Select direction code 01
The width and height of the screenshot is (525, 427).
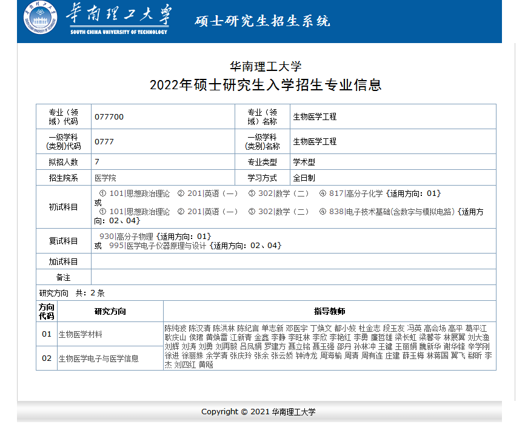pos(47,334)
